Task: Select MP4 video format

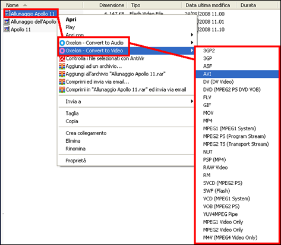Action: [x=208, y=121]
